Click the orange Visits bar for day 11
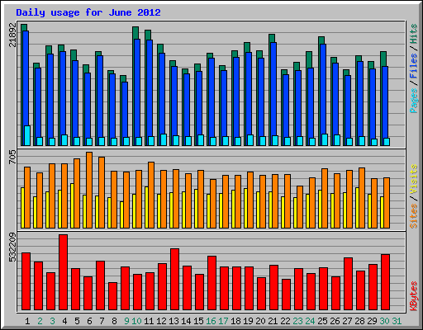 tap(151, 195)
